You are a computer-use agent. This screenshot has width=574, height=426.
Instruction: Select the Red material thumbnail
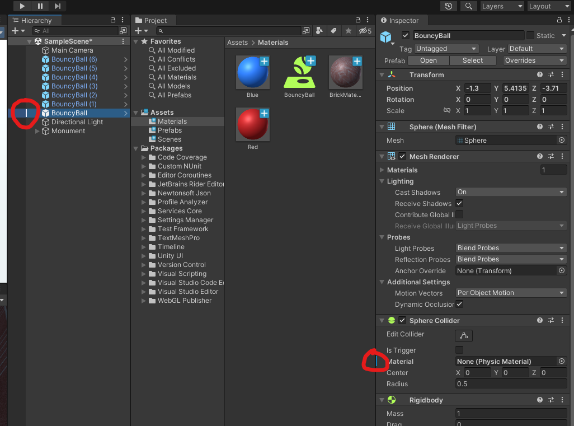[x=252, y=124]
